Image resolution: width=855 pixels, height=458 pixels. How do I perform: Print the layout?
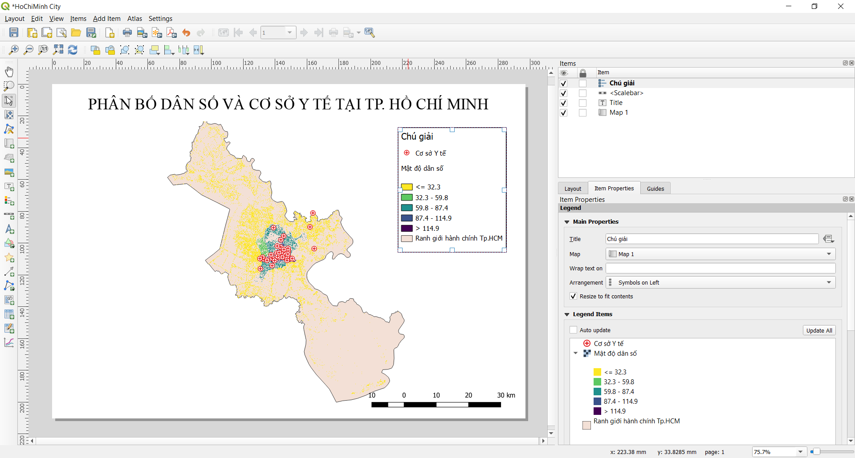click(127, 32)
